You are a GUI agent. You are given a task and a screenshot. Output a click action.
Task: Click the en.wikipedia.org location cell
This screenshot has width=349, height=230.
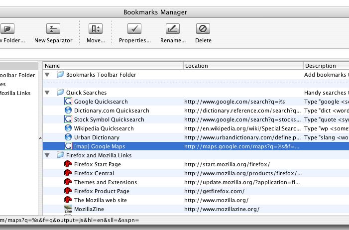[x=242, y=128]
